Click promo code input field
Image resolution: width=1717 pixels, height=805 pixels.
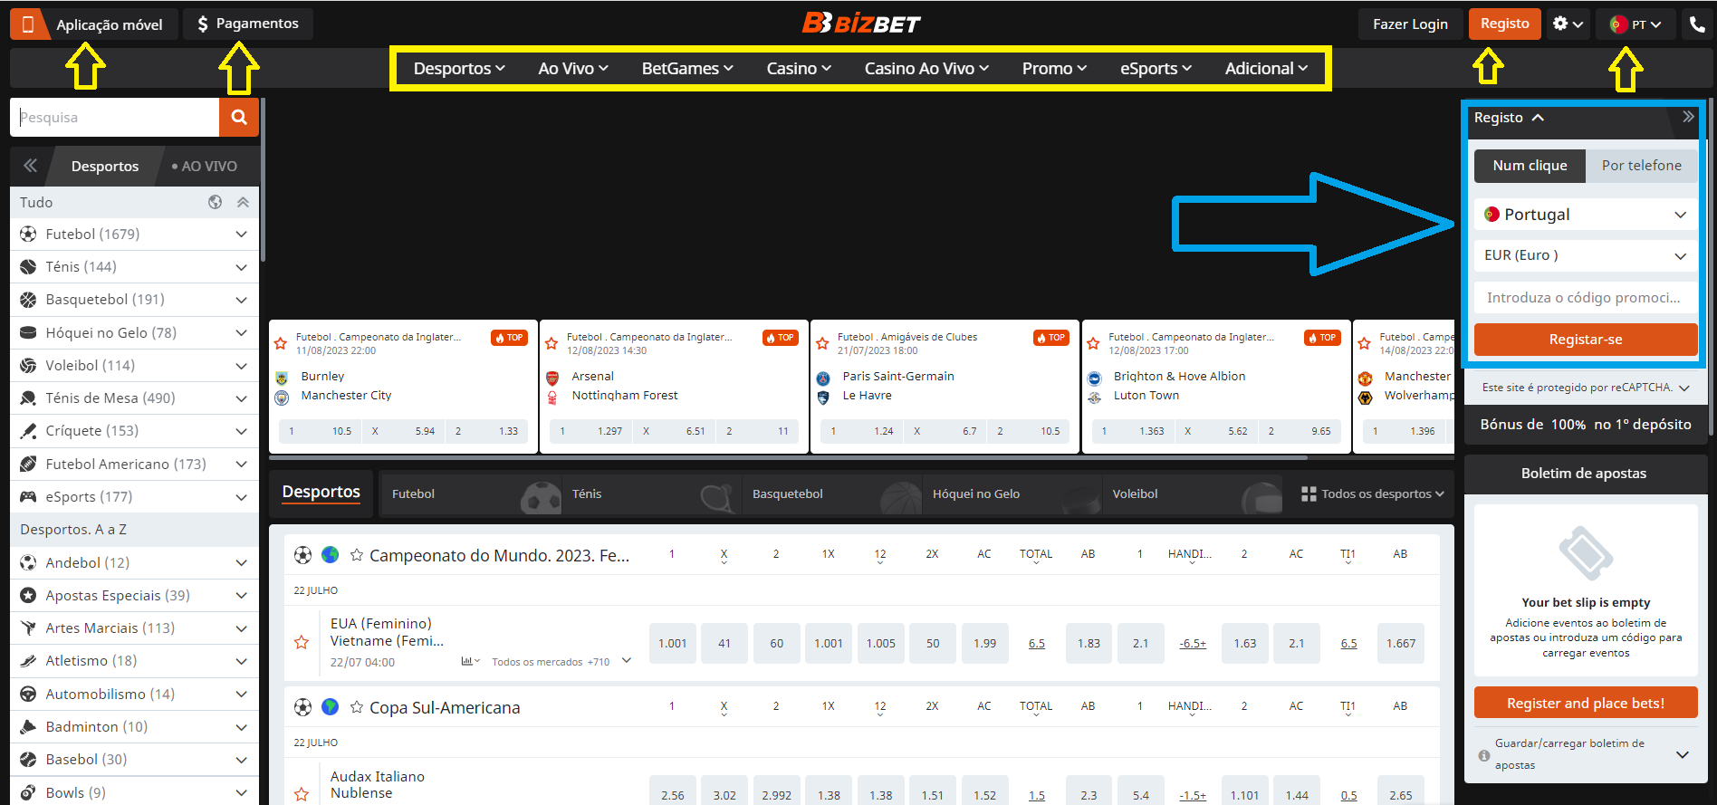coord(1585,298)
